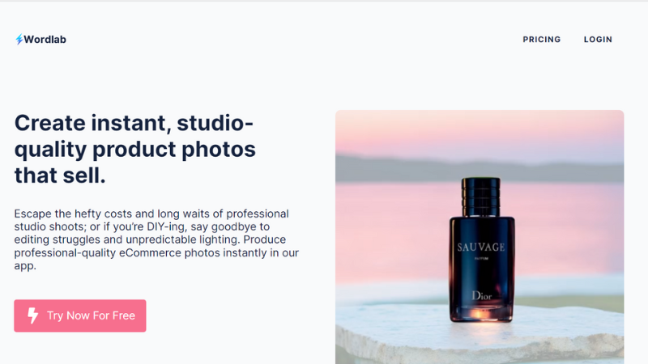Click the pink sky of the product photo
Image resolution: width=648 pixels, height=364 pixels.
pyautogui.click(x=480, y=132)
